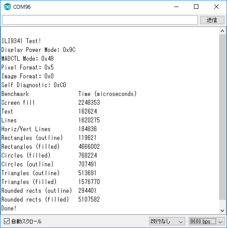The width and height of the screenshot is (227, 228).
Task: Click the 'Benchmark' header text
Action: (15, 94)
